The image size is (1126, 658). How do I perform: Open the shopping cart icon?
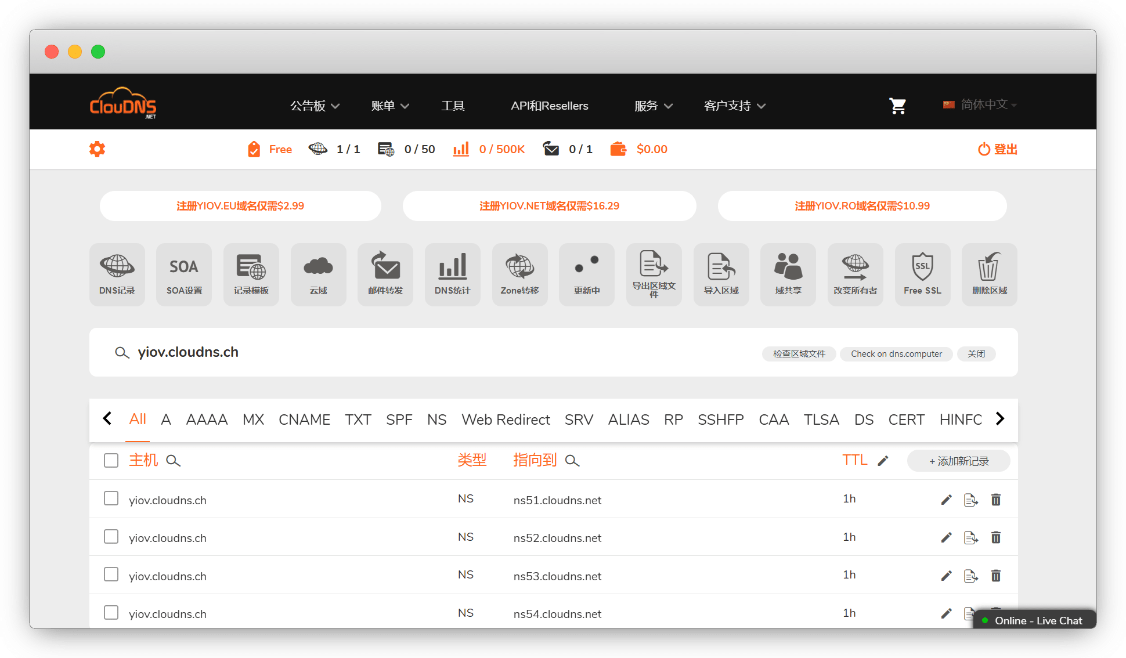(897, 106)
